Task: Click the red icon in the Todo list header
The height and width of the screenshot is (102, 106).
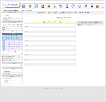Action: point(96,22)
